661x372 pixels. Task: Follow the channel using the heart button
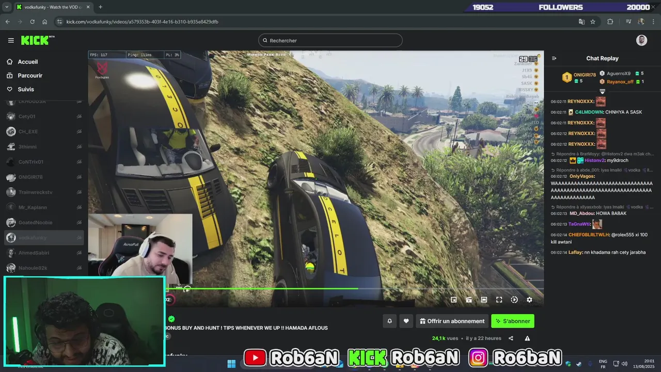[x=406, y=321]
